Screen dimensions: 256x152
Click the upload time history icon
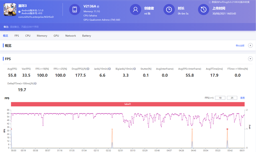click(x=203, y=10)
